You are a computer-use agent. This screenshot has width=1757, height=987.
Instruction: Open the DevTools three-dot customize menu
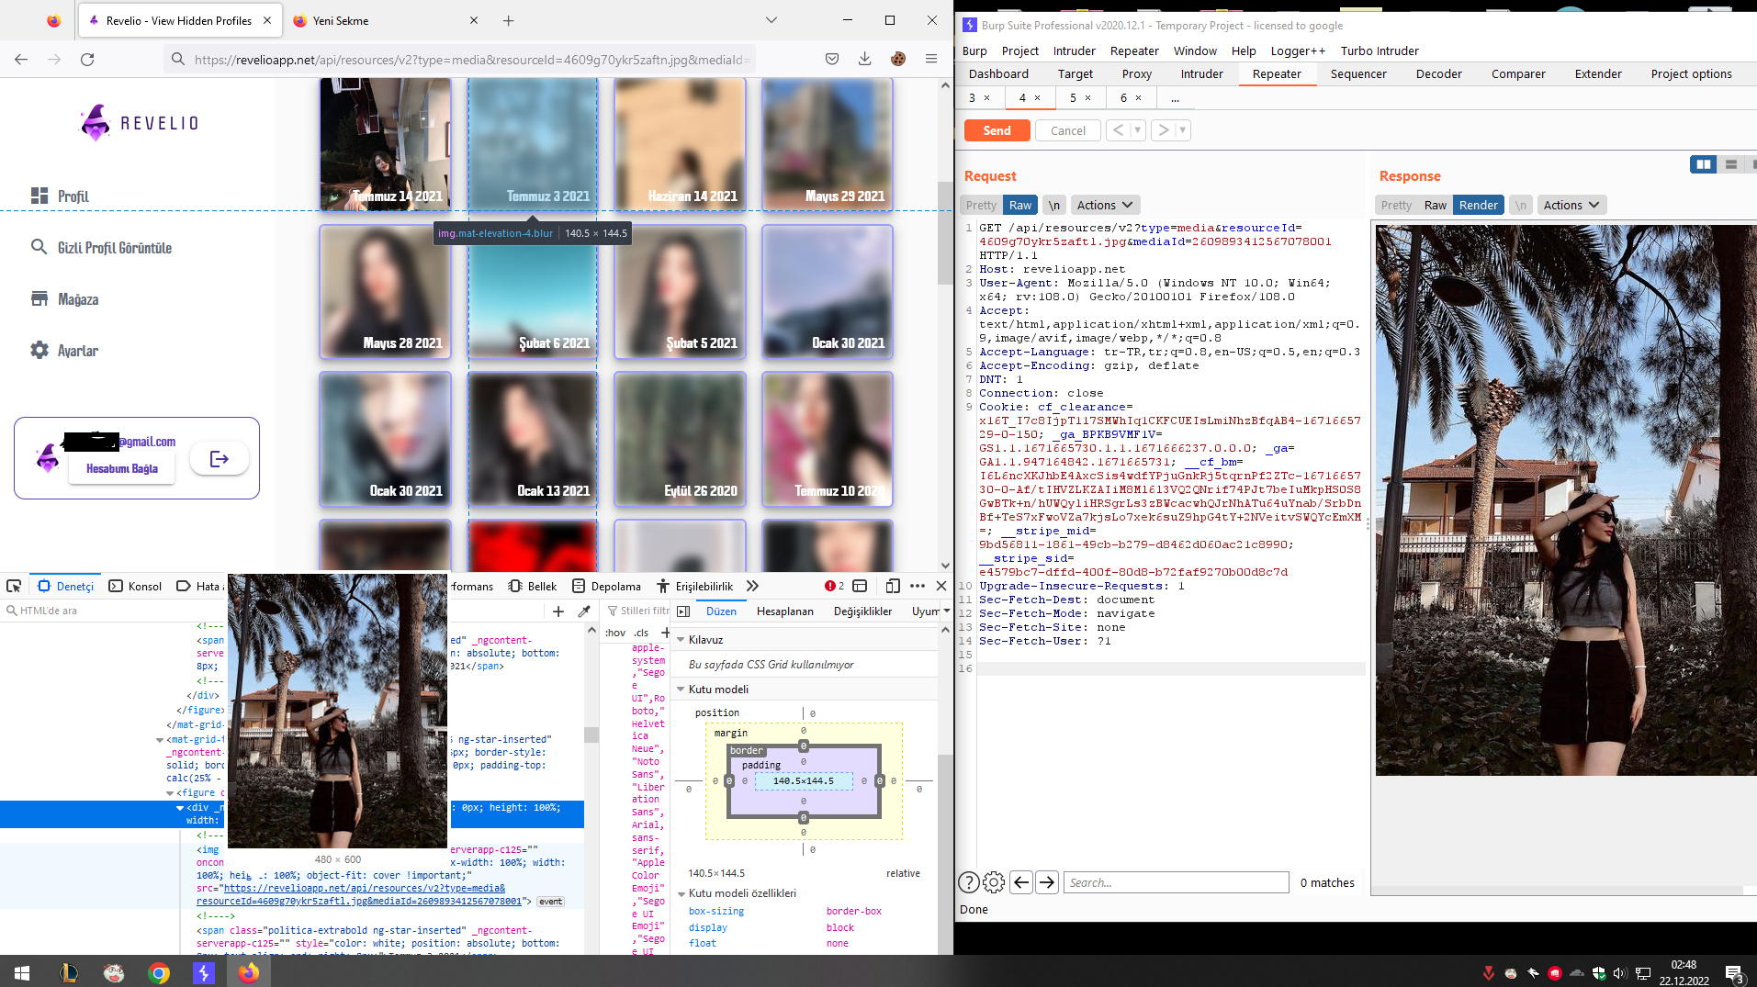click(x=918, y=586)
